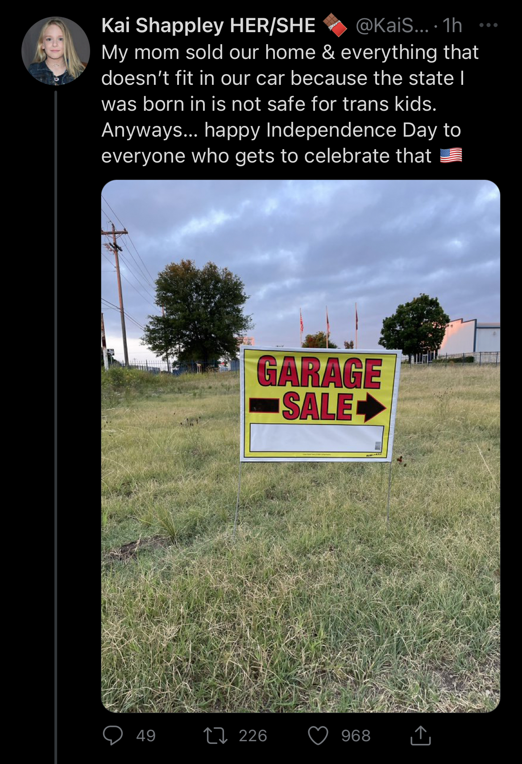The image size is (522, 764).
Task: Click the chocolate bar emoji by name
Action: click(x=335, y=25)
